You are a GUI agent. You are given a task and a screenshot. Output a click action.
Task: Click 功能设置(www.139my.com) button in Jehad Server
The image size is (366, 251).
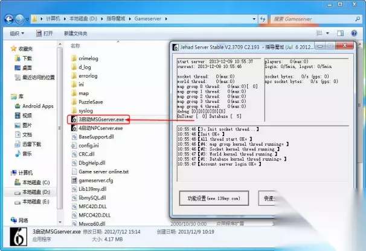pyautogui.click(x=214, y=199)
